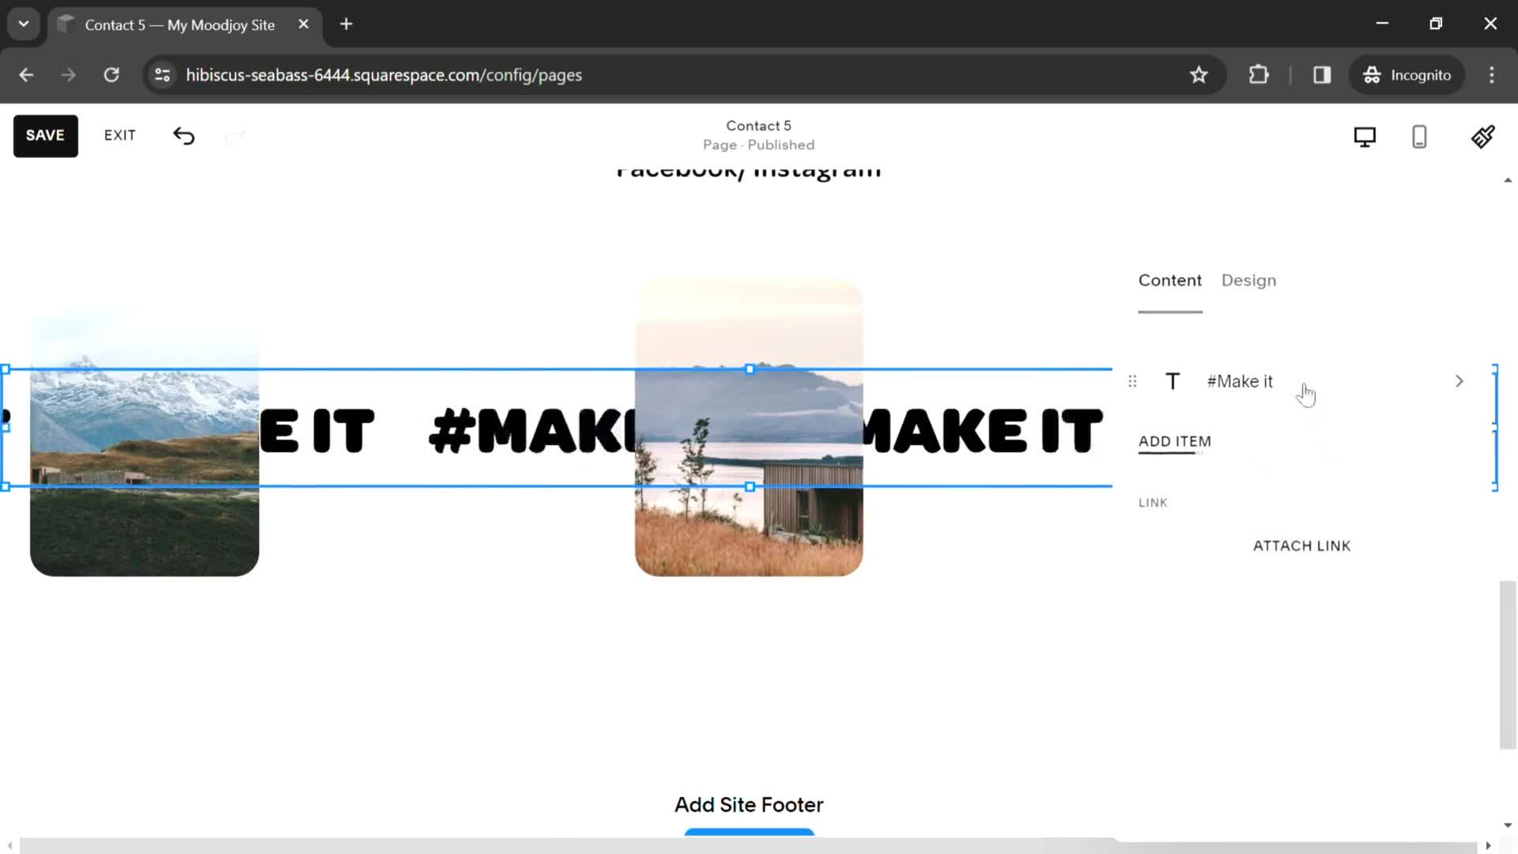1518x854 pixels.
Task: Click the ADD ITEM button
Action: point(1175,441)
